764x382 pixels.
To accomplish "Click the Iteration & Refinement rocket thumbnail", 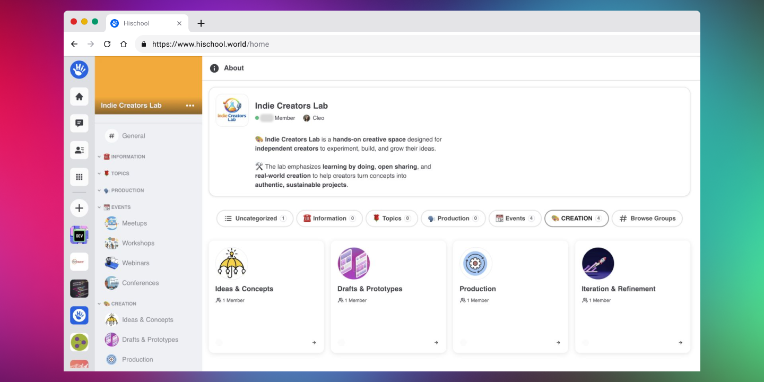I will 598,264.
